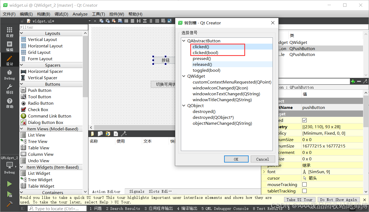Collapse the QAbstractButton signal group
Screen dimensions: 369x212
pos(184,41)
